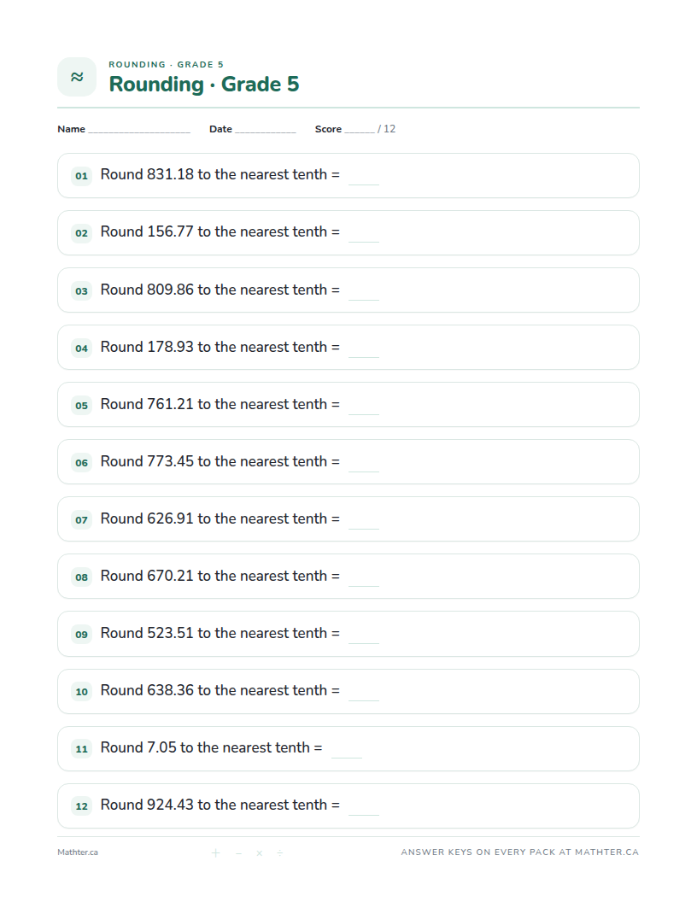Click the answer blank for 773.45
This screenshot has width=697, height=902.
(x=364, y=471)
